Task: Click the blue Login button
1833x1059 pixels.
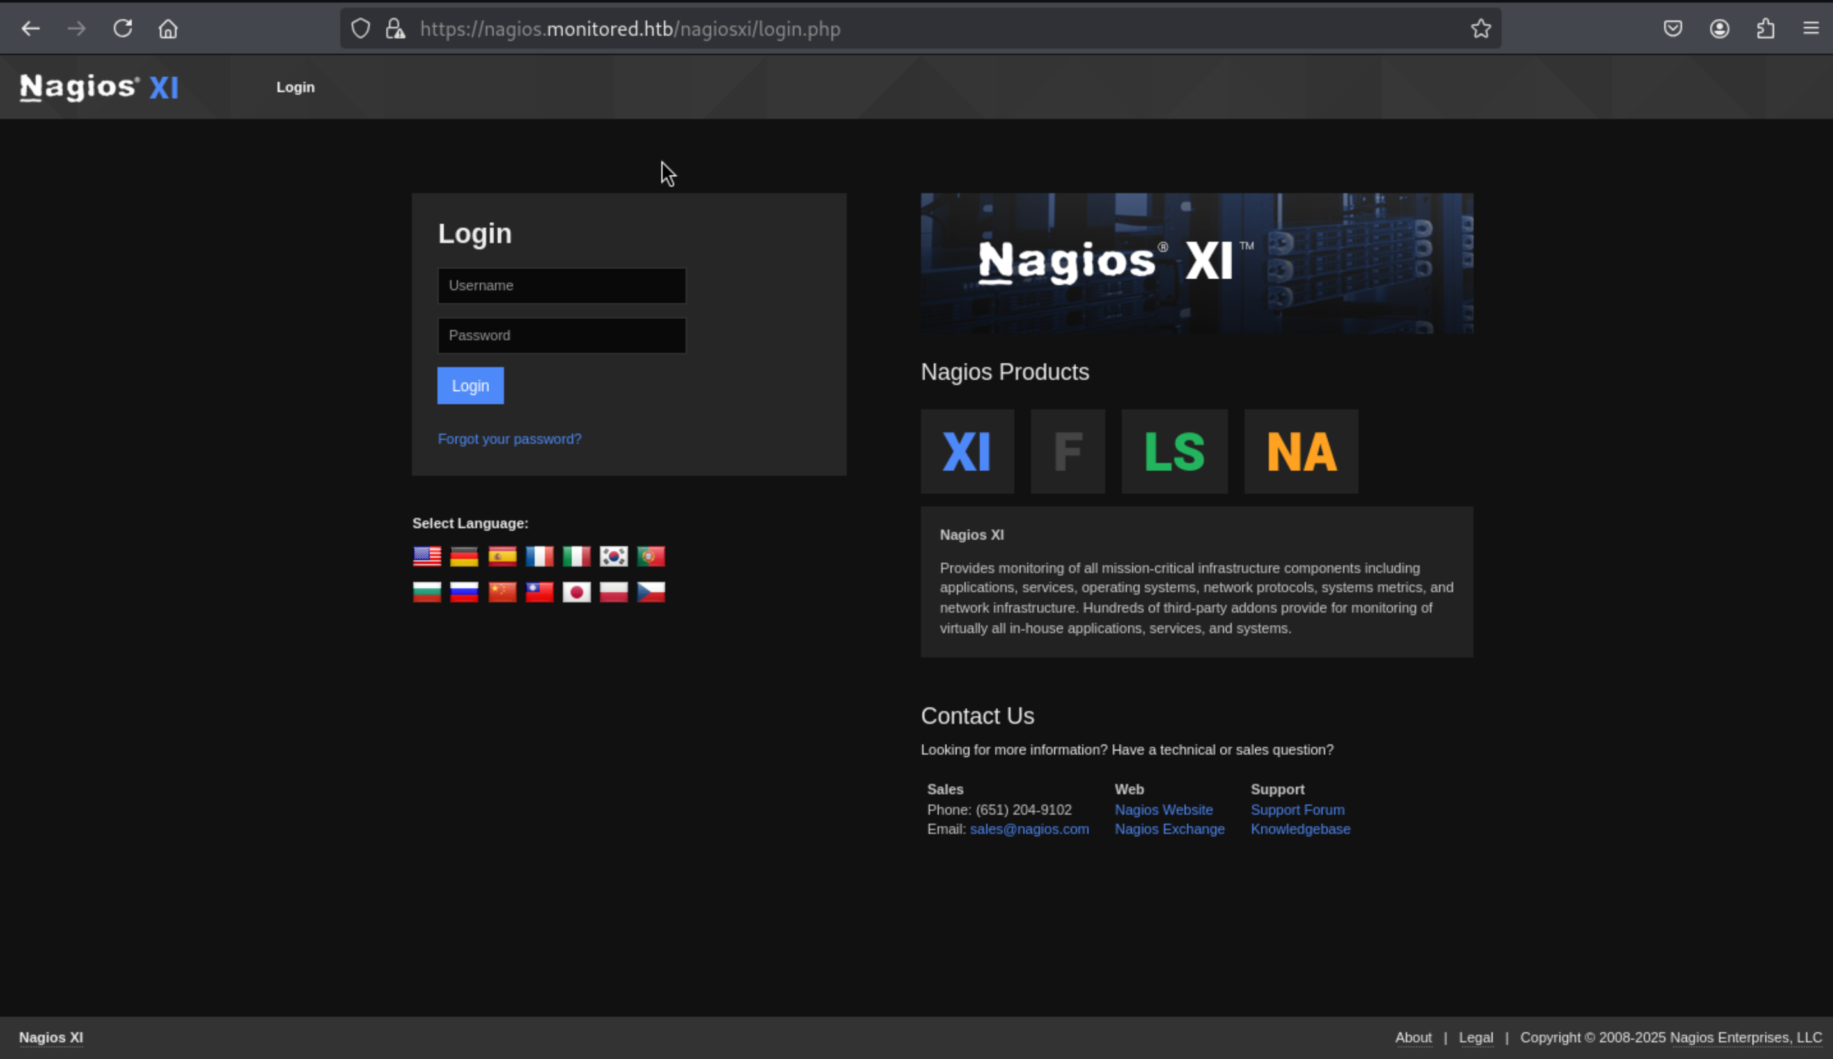Action: point(470,386)
